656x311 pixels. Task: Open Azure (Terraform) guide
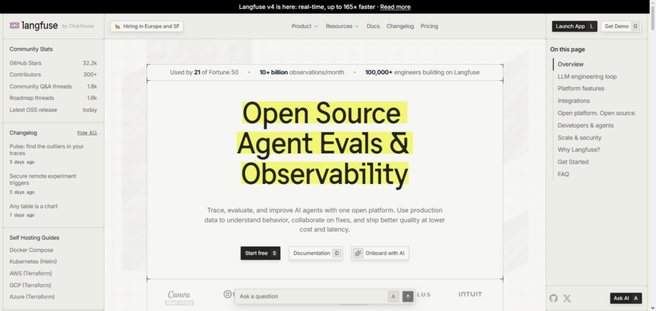[32, 297]
